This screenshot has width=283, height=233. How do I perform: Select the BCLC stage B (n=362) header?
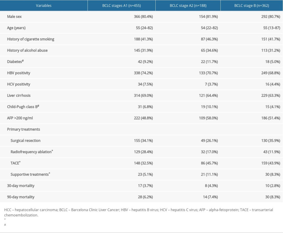point(251,5)
